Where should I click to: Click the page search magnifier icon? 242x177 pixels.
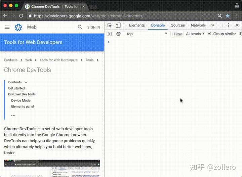coord(80,27)
